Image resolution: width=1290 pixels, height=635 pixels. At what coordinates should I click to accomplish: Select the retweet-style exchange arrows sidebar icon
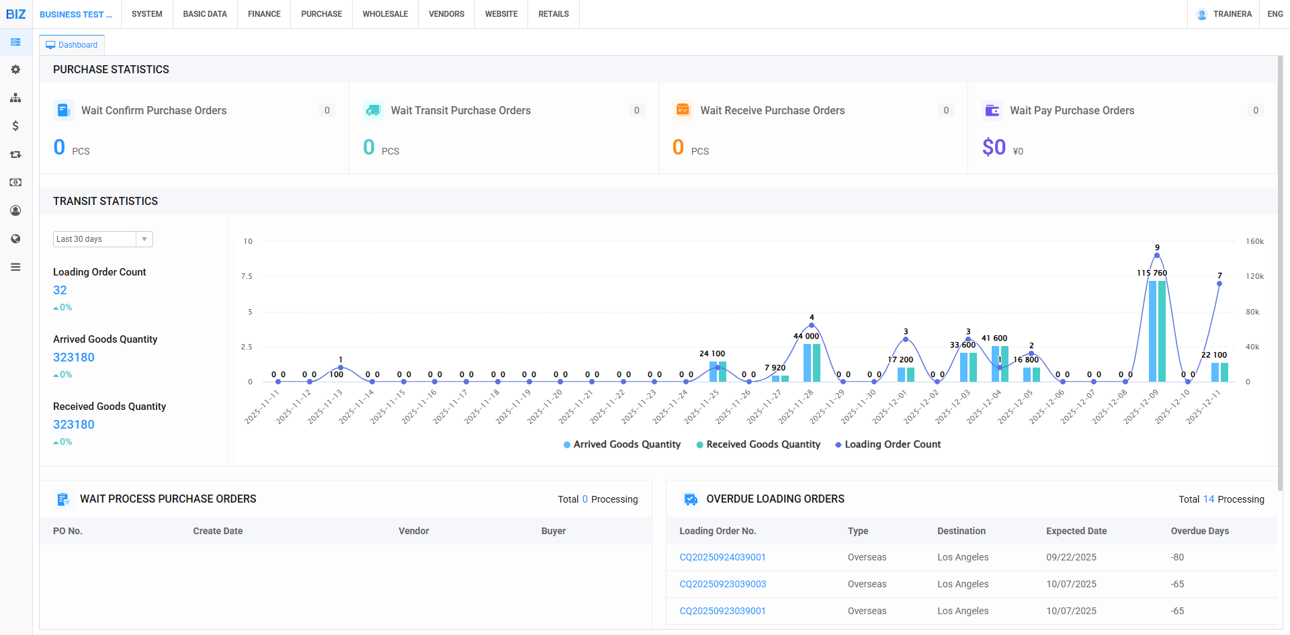pos(15,155)
